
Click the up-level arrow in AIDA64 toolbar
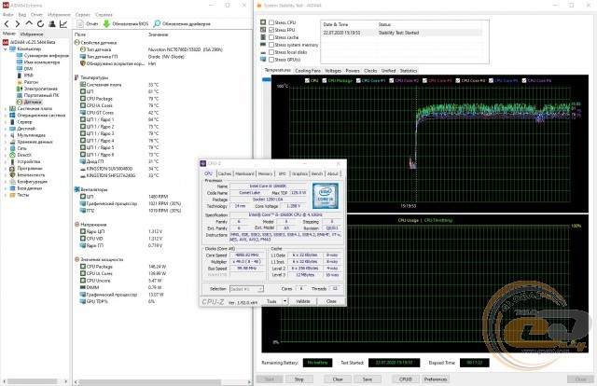(29, 23)
